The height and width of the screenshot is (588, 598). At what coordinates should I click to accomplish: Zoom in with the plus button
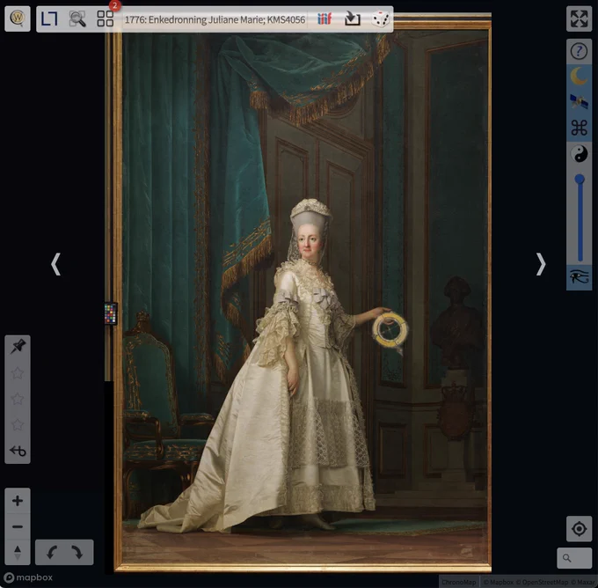coord(18,501)
